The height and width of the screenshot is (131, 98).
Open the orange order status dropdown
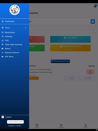34,78
